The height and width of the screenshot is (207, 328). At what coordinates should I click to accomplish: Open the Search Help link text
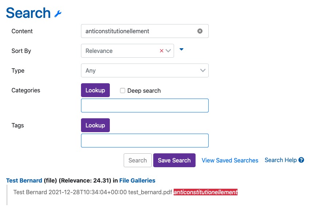280,160
